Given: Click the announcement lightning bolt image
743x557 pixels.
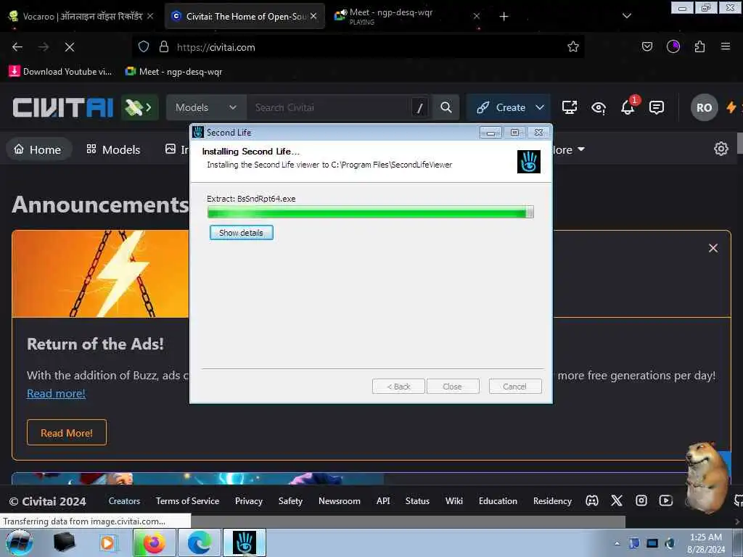Looking at the screenshot, I should point(100,273).
